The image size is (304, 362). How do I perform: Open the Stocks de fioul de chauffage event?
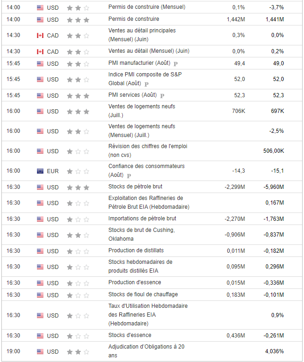pyautogui.click(x=143, y=294)
